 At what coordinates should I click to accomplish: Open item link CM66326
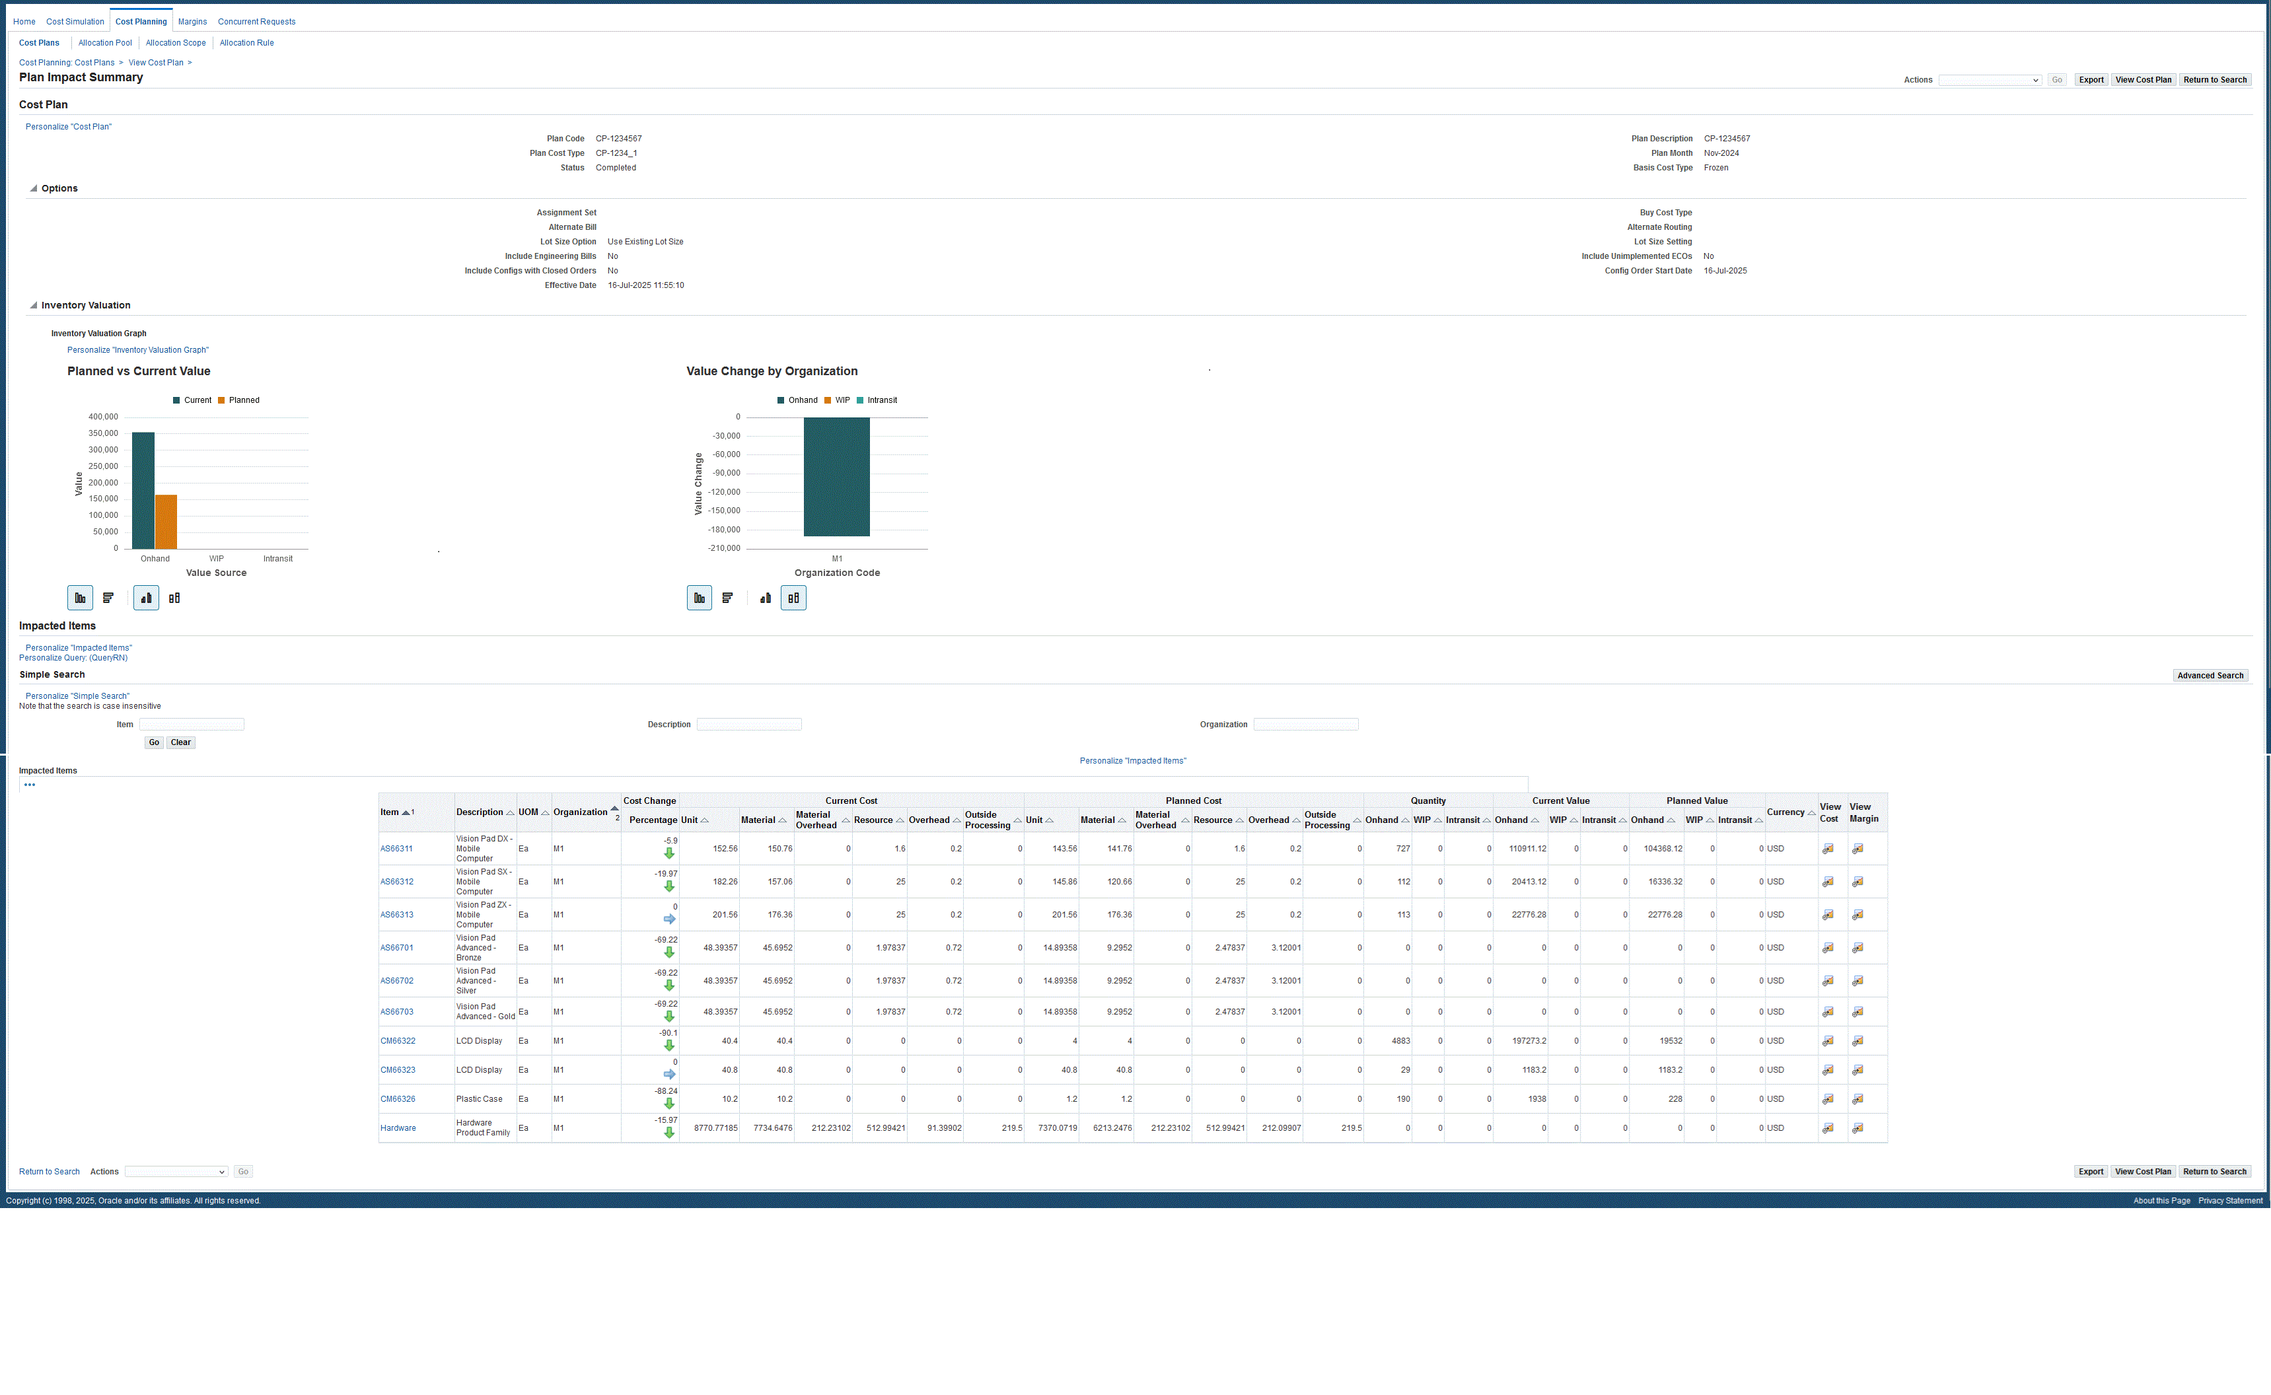(x=398, y=1099)
